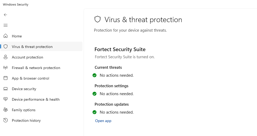The width and height of the screenshot is (257, 136).
Task: Click the Protection history clock icon
Action: [x=6, y=120]
